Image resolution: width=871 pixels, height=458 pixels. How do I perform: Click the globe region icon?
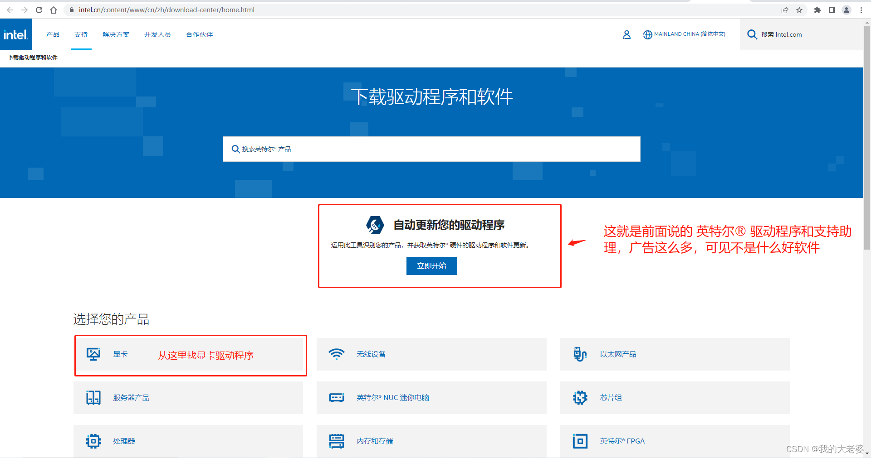tap(647, 35)
